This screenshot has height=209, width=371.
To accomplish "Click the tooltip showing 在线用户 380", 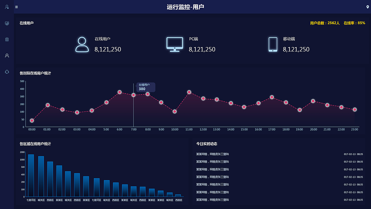I will pos(146,87).
